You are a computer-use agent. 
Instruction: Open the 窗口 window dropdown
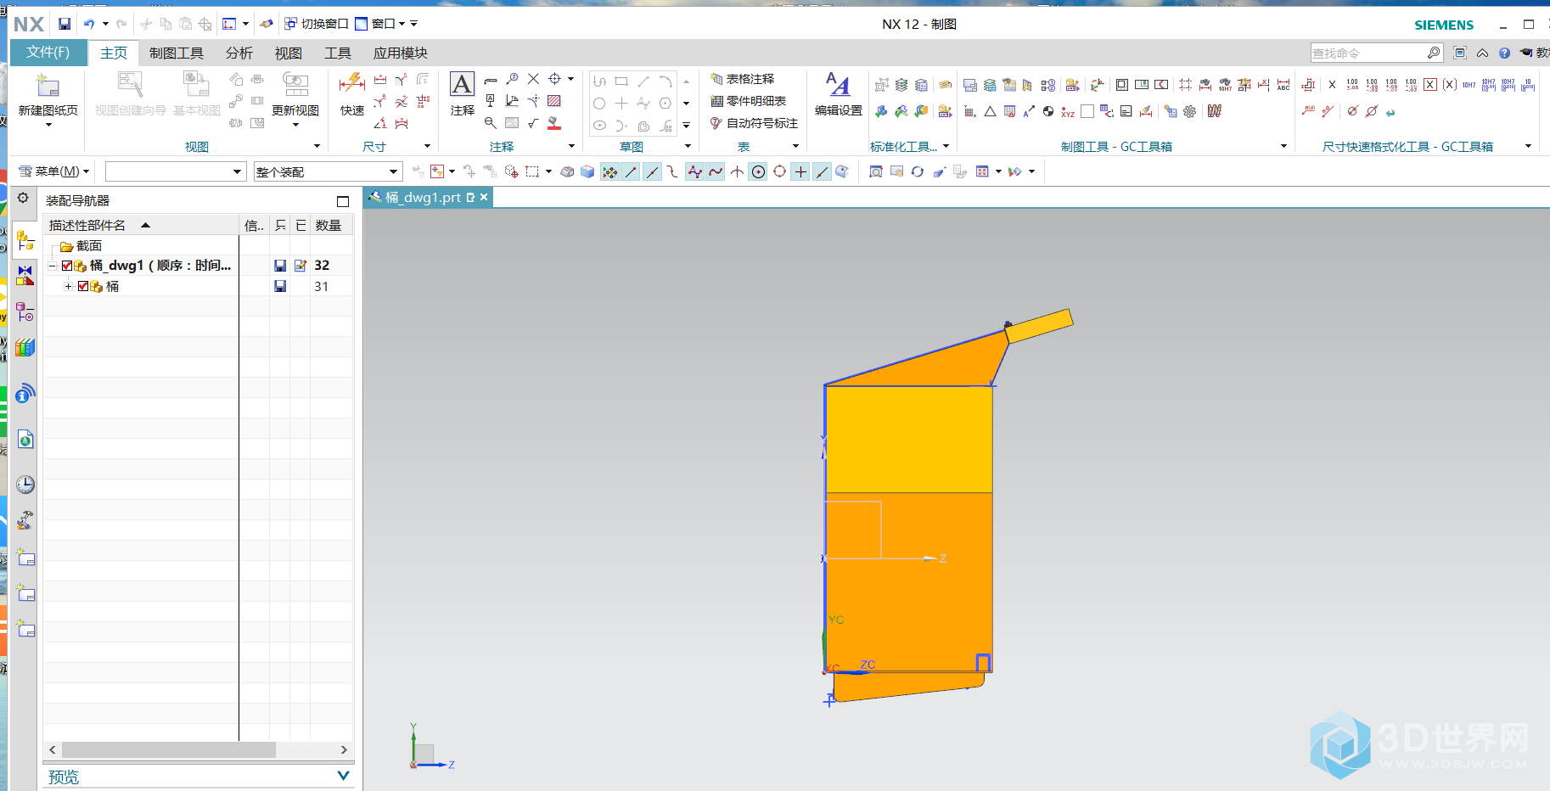379,24
